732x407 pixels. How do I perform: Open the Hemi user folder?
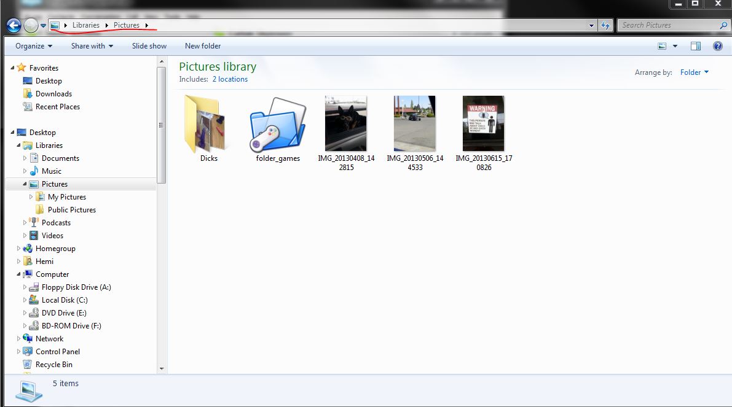click(44, 262)
